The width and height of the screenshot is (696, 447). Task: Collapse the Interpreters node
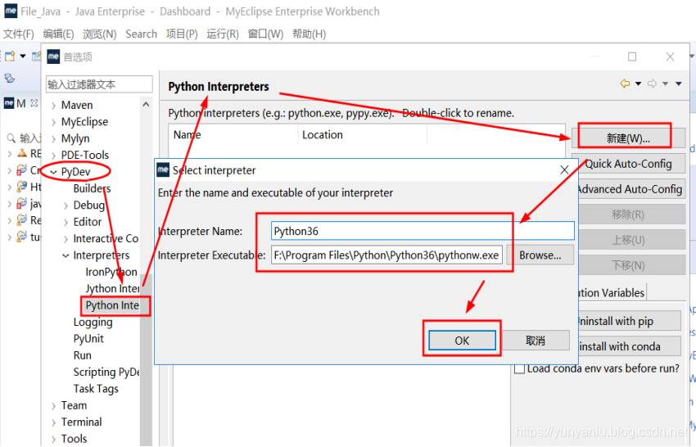[66, 255]
